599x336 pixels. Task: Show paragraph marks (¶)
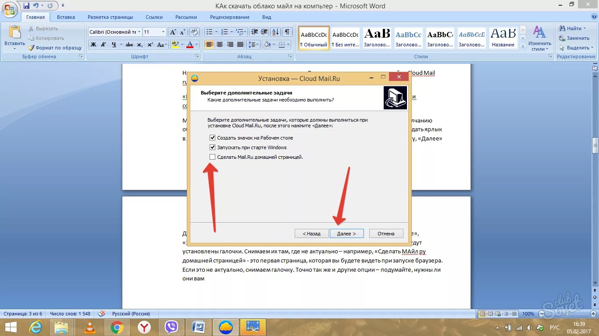coord(287,32)
